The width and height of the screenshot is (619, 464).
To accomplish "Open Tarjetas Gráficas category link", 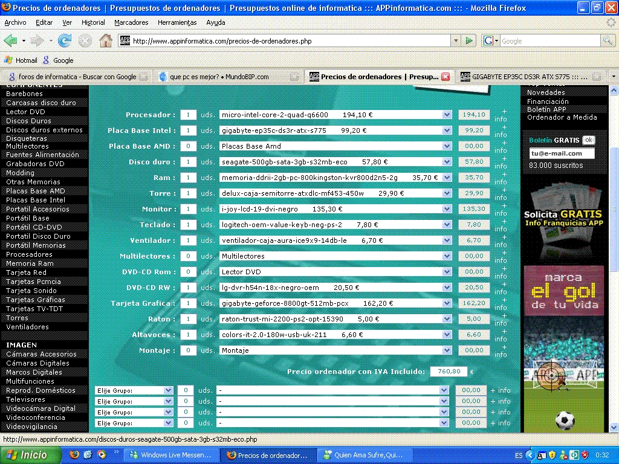I will point(36,300).
